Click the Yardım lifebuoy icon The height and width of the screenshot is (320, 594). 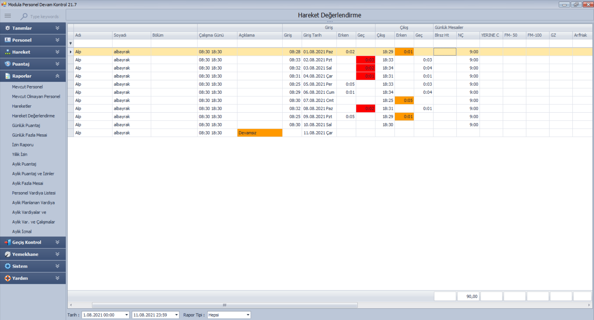click(x=7, y=278)
